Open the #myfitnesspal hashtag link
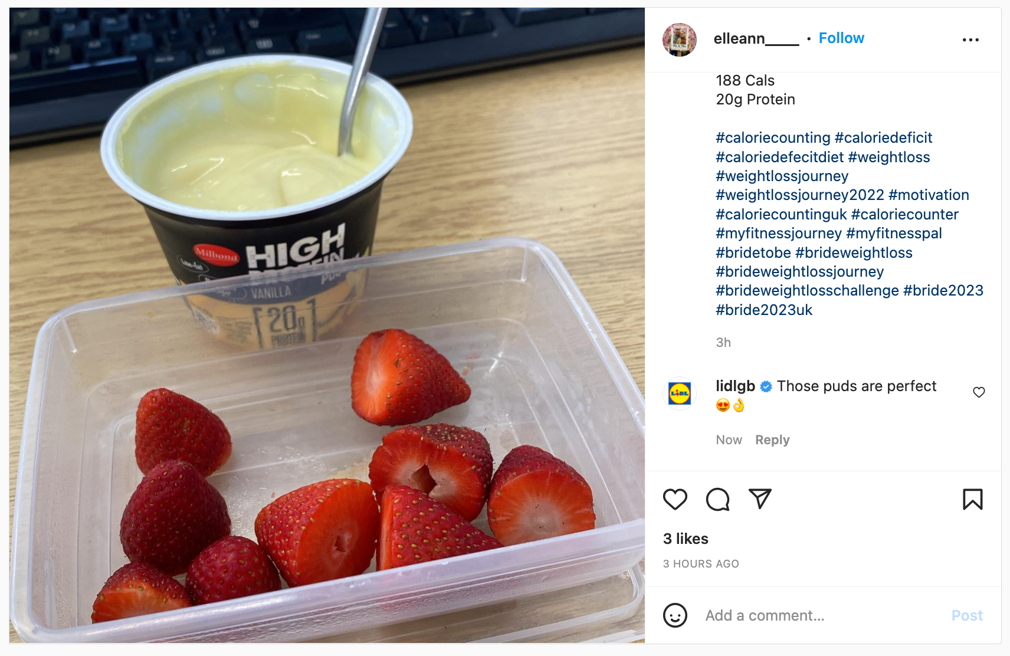 [x=894, y=234]
